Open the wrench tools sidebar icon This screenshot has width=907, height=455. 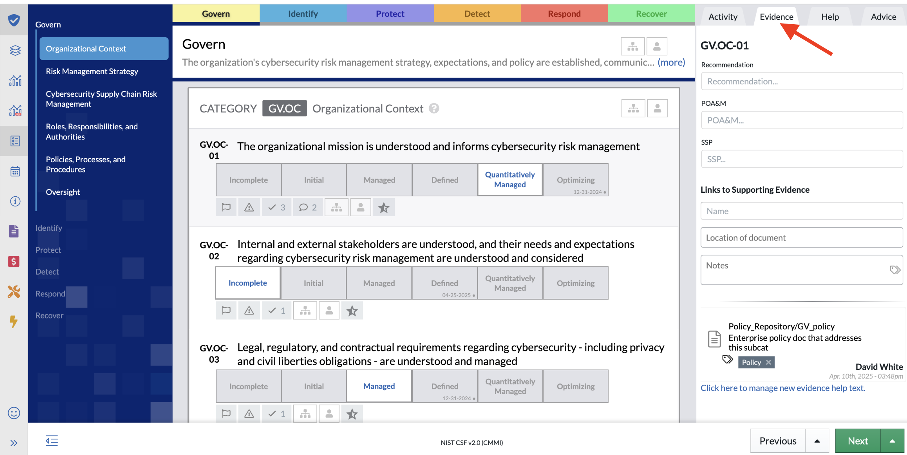tap(14, 292)
